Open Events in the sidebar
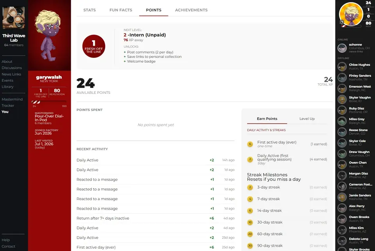 (x=7, y=81)
